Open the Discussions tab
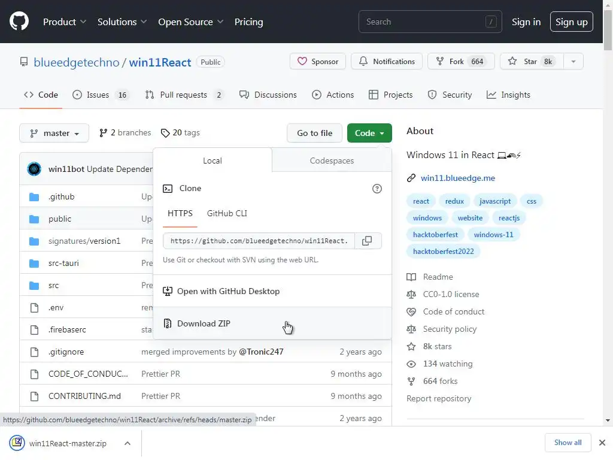The height and width of the screenshot is (460, 613). (268, 95)
